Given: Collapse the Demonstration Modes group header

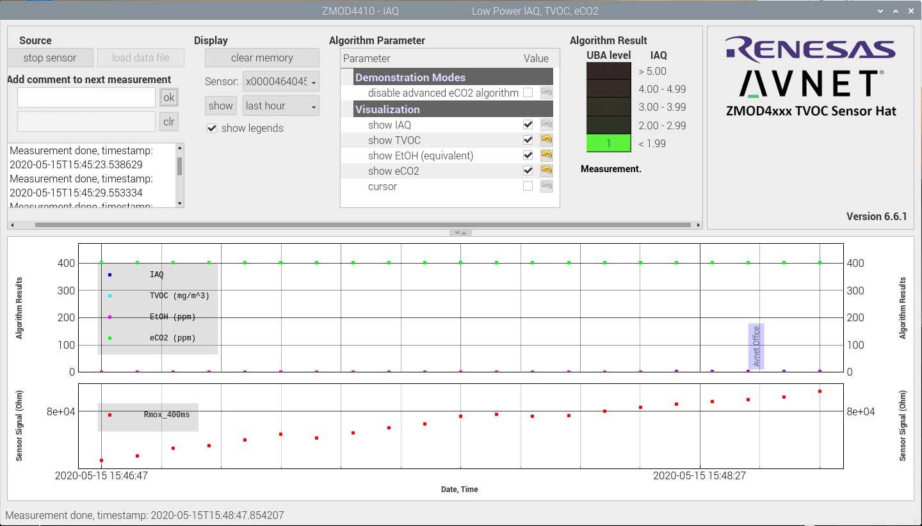Looking at the screenshot, I should pyautogui.click(x=410, y=77).
